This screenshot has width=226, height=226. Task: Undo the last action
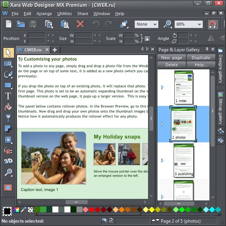(96, 24)
